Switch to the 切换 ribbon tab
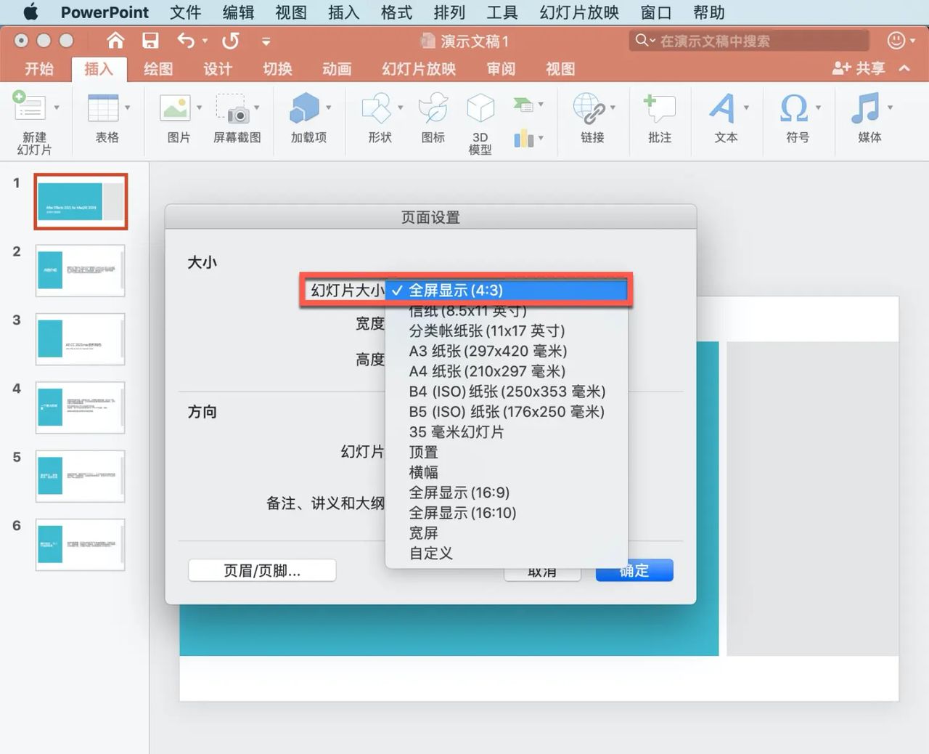The image size is (929, 754). pos(277,69)
